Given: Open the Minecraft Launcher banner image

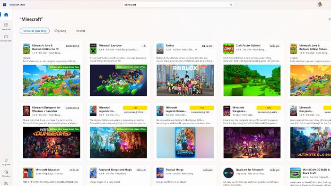Looking at the screenshot, I should coord(118,80).
